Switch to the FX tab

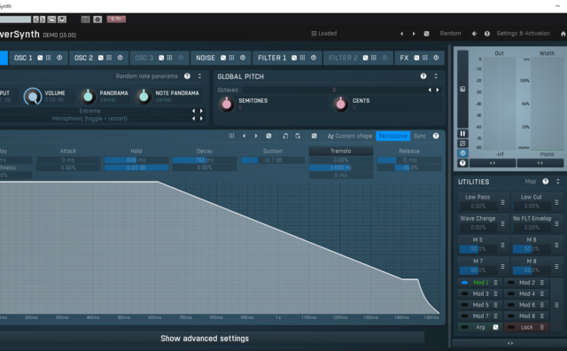coord(404,58)
